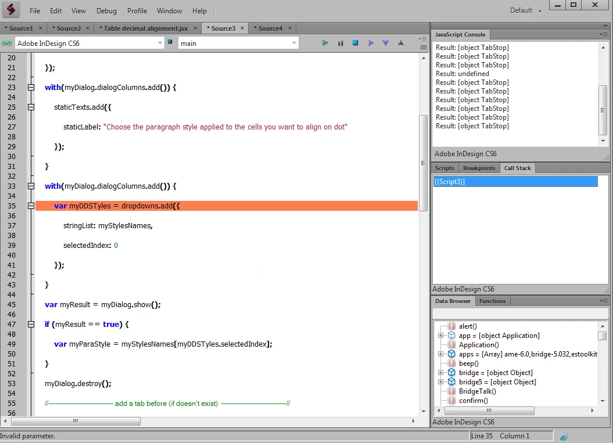613x443 pixels.
Task: Open the Window menu
Action: pyautogui.click(x=169, y=11)
